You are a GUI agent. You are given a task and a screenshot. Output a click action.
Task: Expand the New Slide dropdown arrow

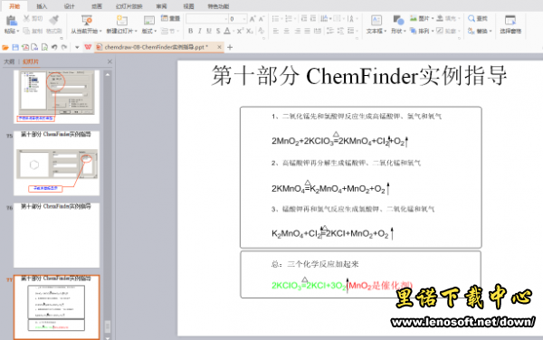coord(136,31)
